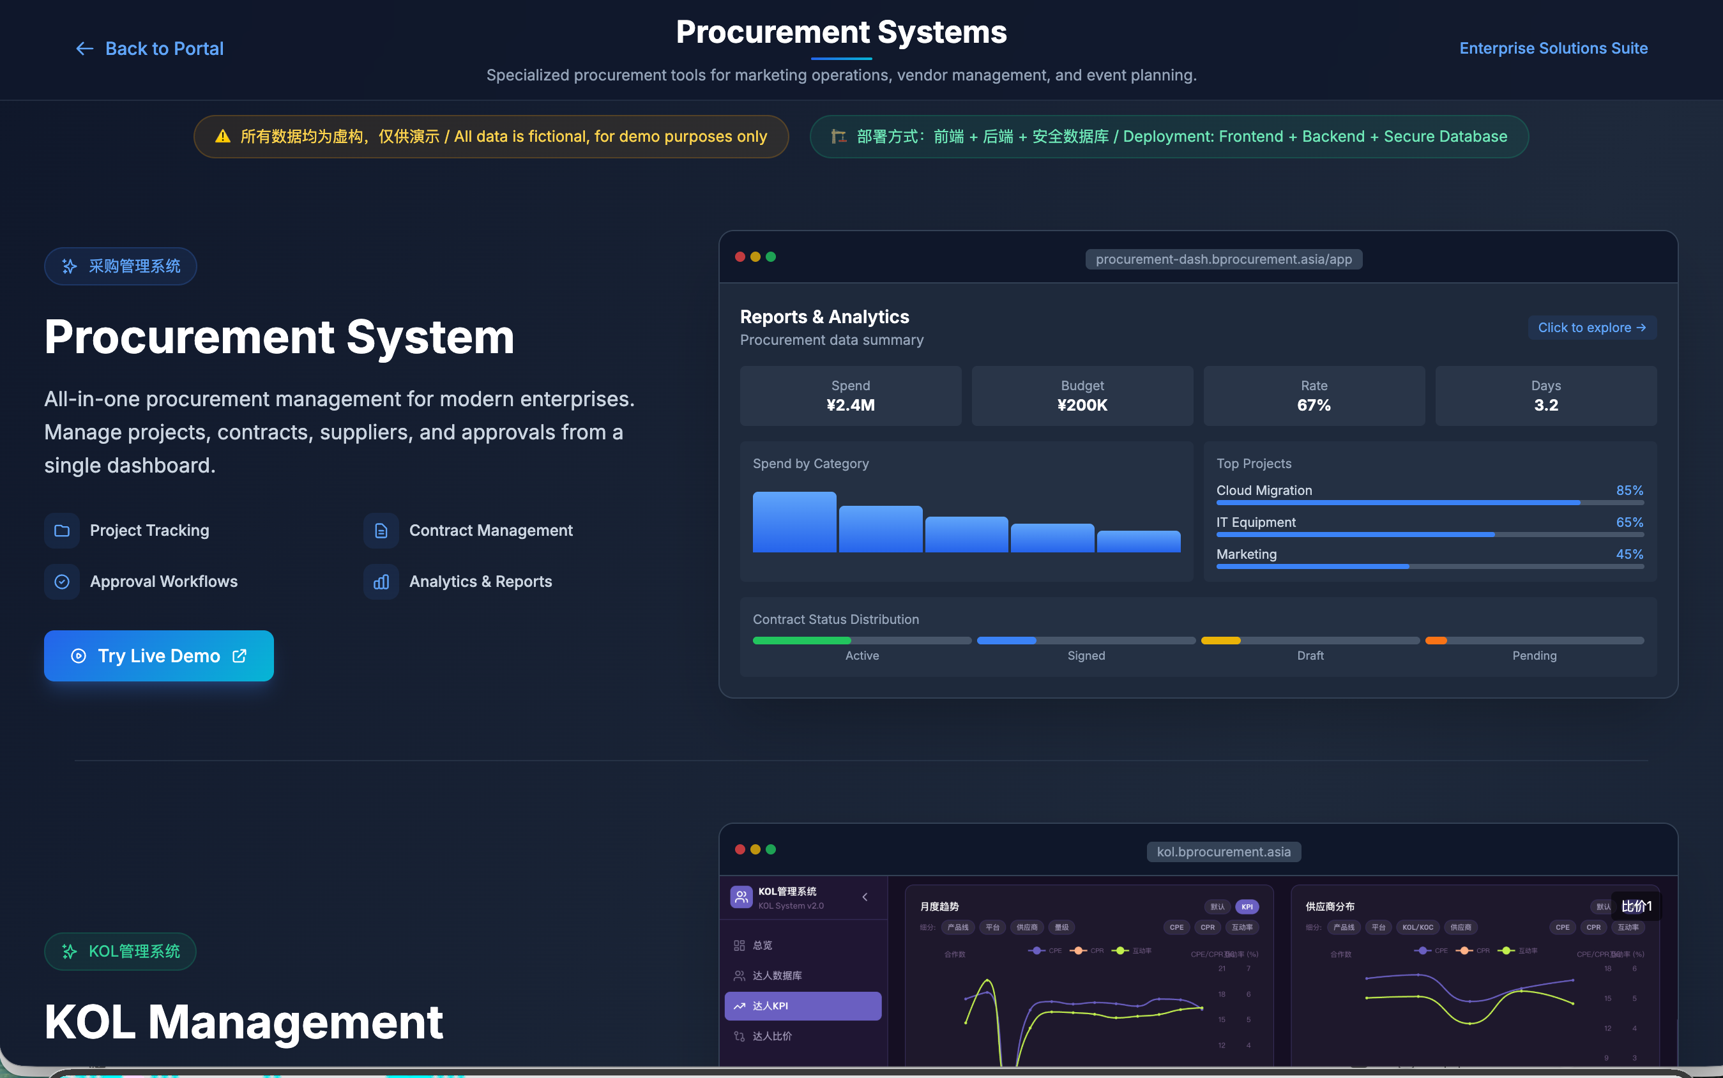Screen dimensions: 1723x1078
Task: Click the sparkle icon in the KOL管理系统 badge
Action: pos(69,951)
